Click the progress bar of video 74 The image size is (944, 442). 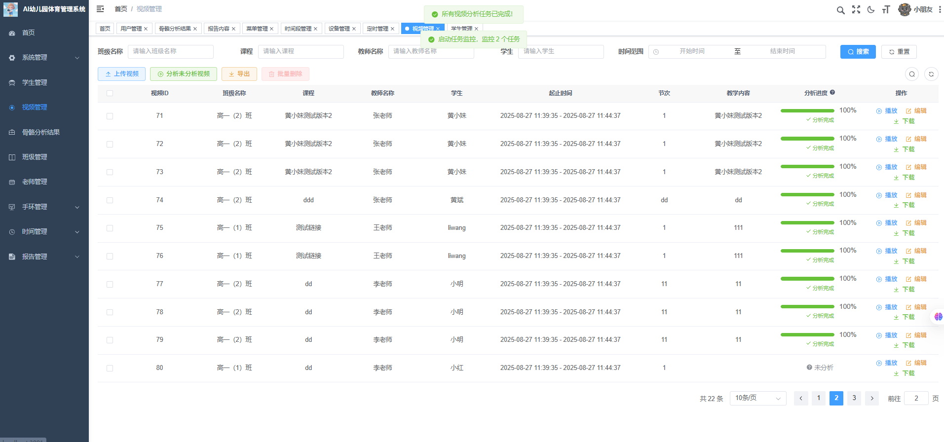807,195
